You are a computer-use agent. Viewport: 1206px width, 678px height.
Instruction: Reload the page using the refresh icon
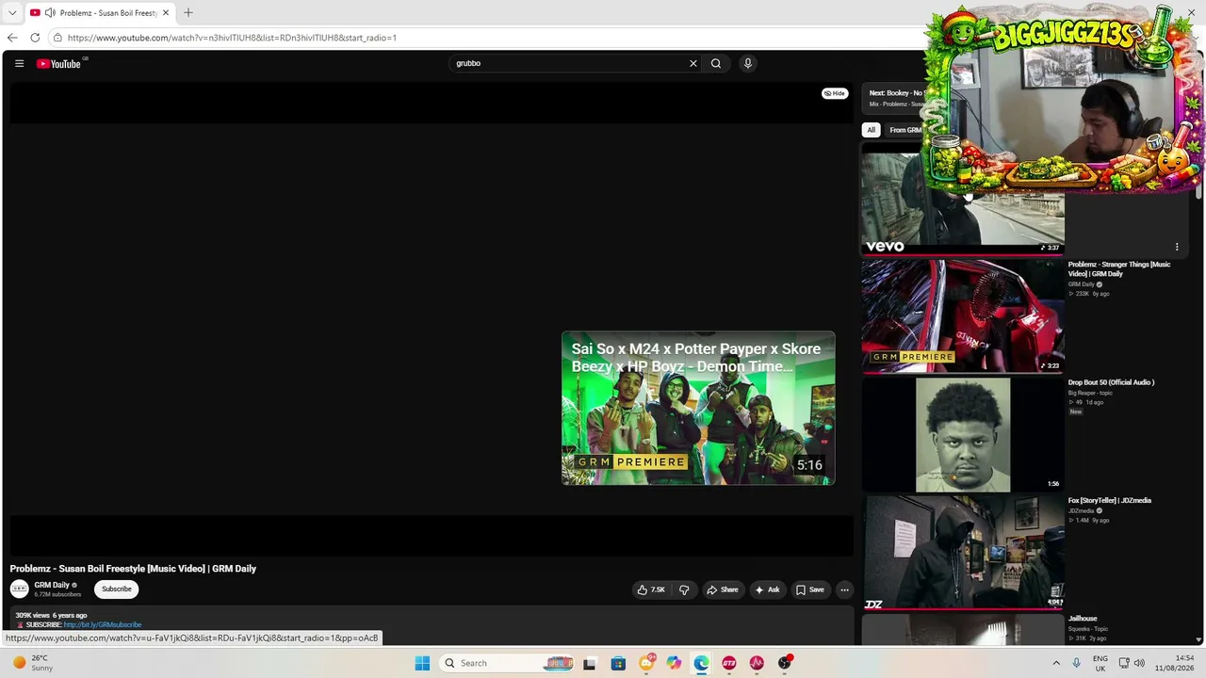pyautogui.click(x=35, y=38)
